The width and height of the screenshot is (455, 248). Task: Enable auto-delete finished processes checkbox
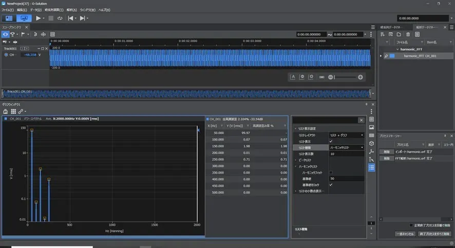411,225
